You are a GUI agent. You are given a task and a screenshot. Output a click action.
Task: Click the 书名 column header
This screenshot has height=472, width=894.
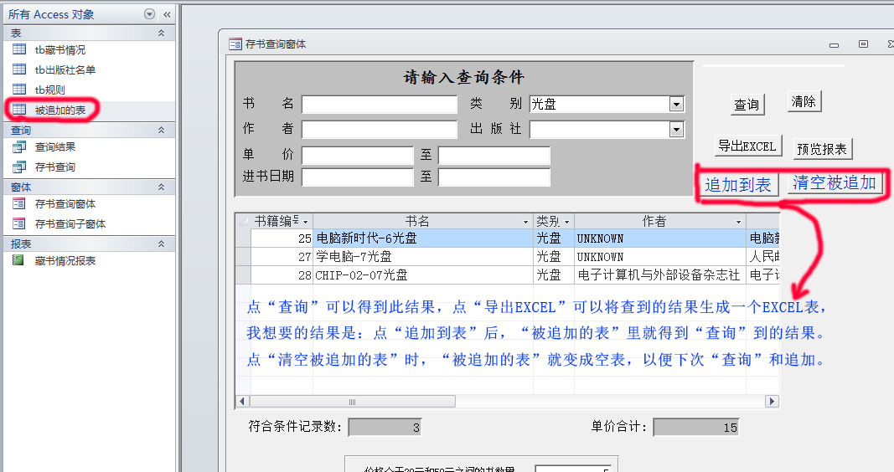pyautogui.click(x=423, y=221)
